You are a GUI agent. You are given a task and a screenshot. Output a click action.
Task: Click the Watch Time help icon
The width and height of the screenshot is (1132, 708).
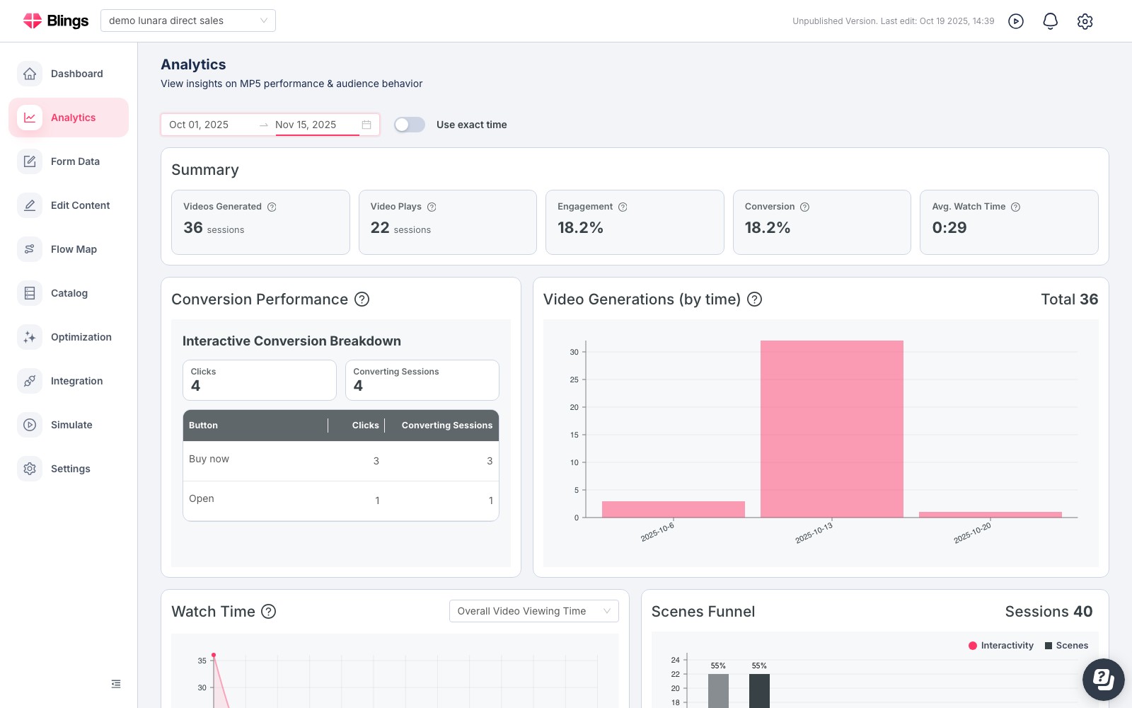tap(269, 612)
